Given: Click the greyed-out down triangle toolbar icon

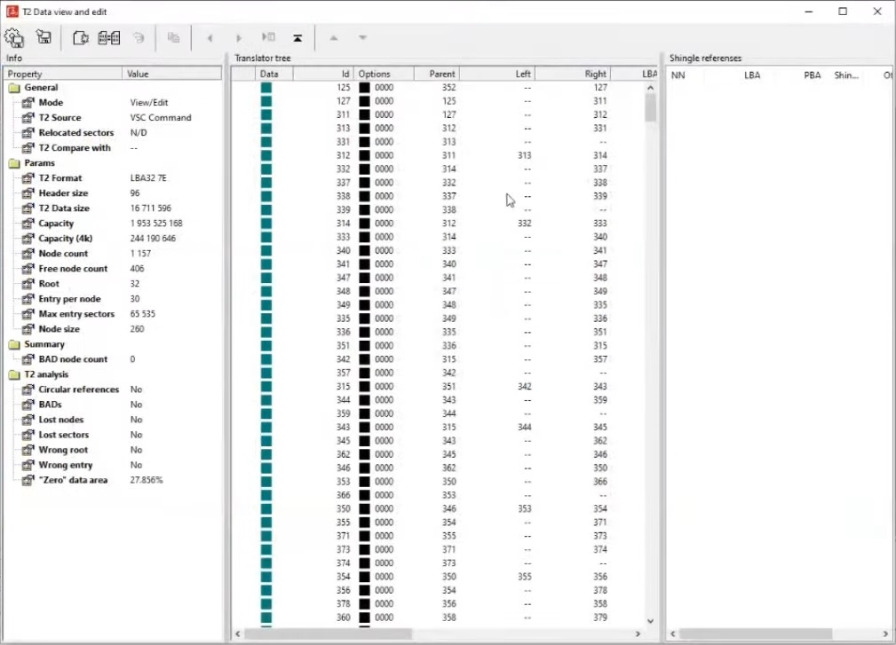Looking at the screenshot, I should click(362, 37).
